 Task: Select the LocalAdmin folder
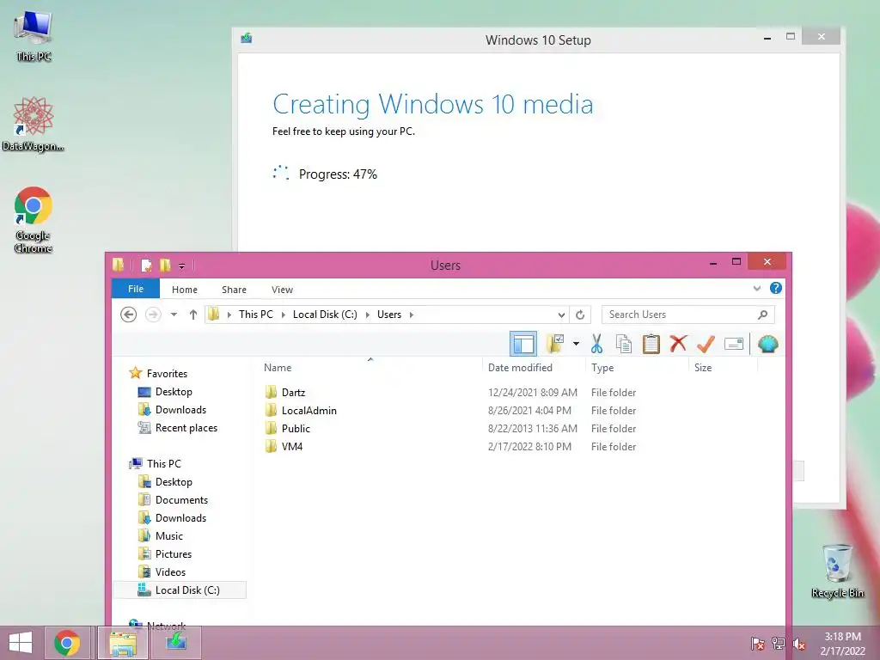point(309,410)
